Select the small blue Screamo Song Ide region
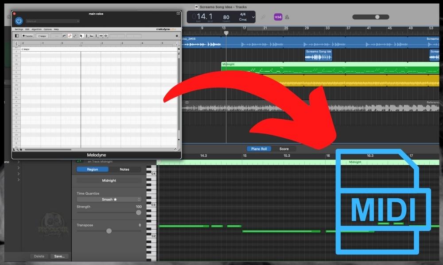 [319, 55]
